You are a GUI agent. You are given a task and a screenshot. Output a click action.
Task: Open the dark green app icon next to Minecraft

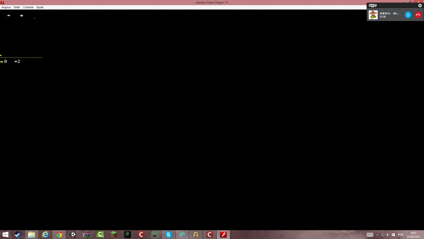(127, 234)
